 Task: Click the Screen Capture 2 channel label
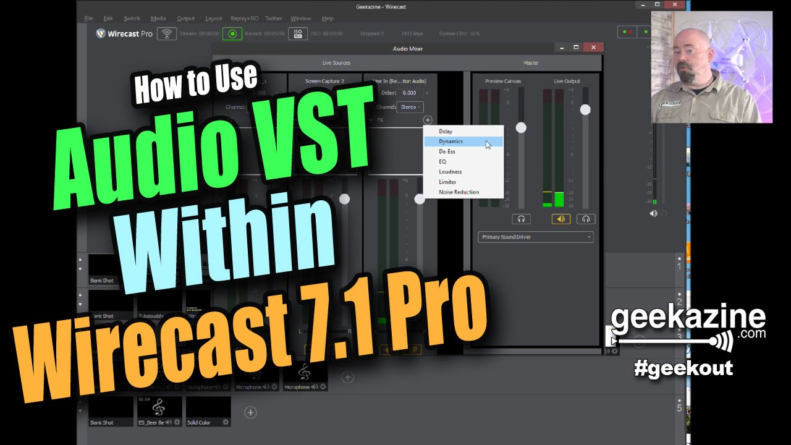(324, 81)
